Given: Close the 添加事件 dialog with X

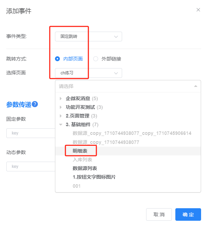Looking at the screenshot, I should tap(198, 10).
